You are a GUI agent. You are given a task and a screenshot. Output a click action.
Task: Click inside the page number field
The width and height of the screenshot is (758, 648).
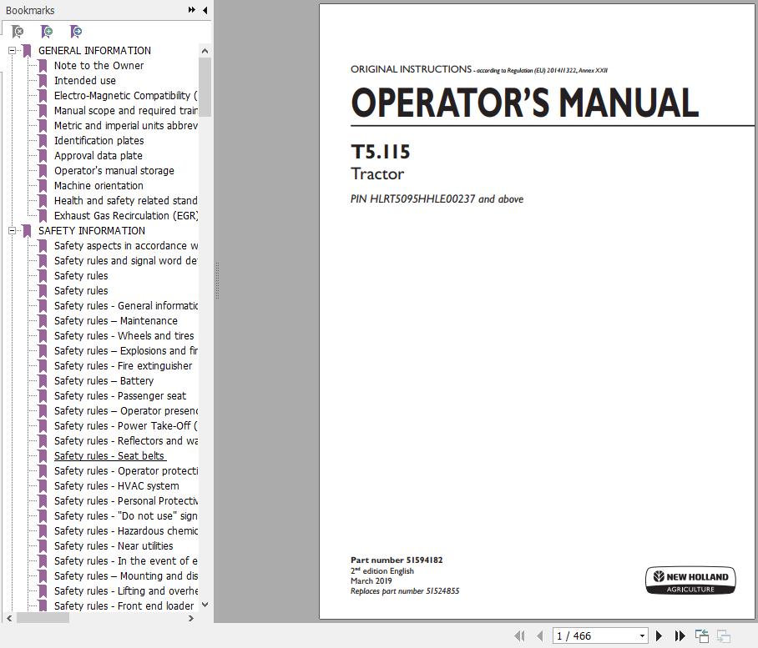coord(584,635)
